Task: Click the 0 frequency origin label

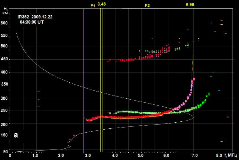Action: 10,156
